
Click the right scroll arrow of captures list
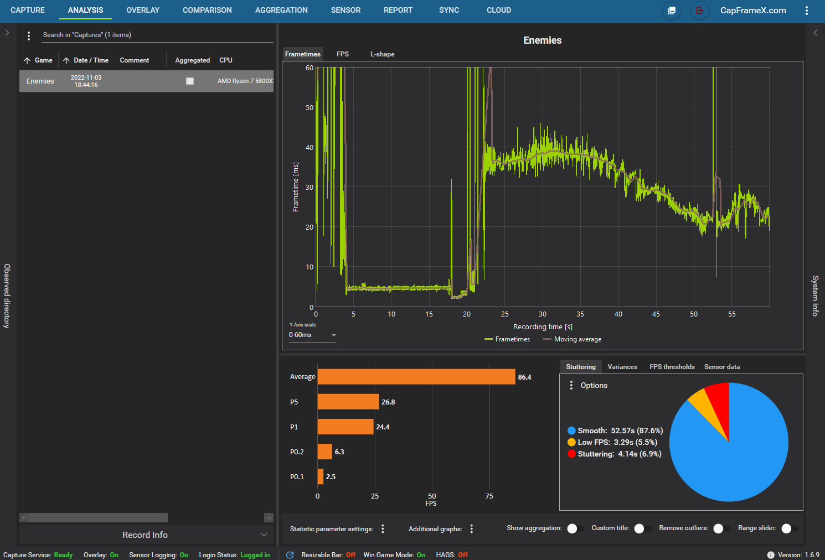(269, 518)
